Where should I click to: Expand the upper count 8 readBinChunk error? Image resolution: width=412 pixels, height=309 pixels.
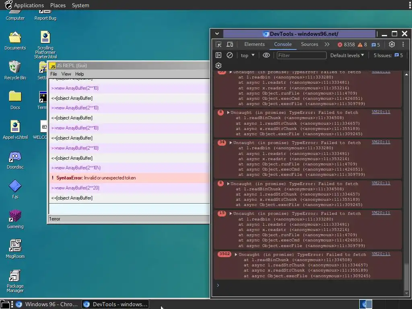pos(228,113)
